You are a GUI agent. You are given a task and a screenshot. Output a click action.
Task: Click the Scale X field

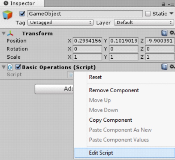click(x=87, y=57)
